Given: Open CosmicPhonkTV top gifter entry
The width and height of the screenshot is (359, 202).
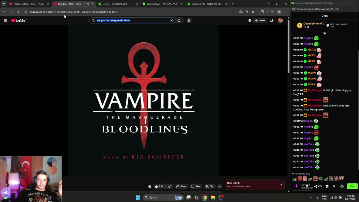Looking at the screenshot, I should 311,25.
